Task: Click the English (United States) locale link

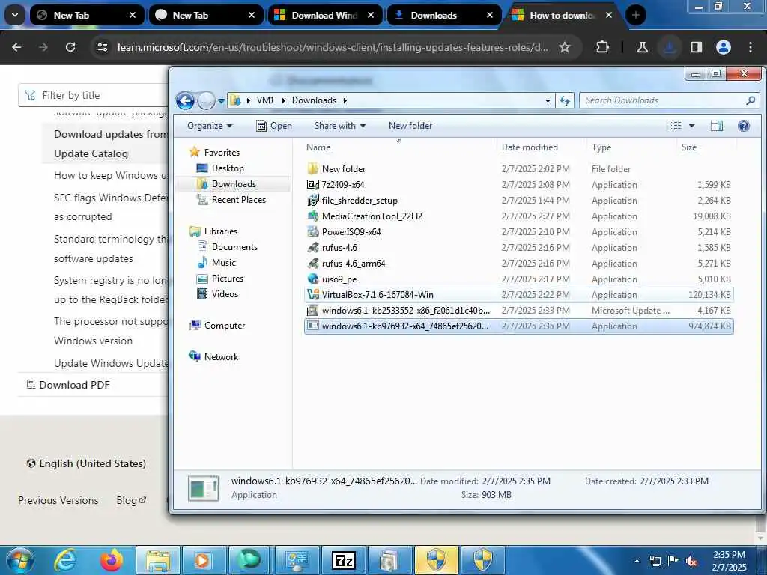Action: coord(86,463)
